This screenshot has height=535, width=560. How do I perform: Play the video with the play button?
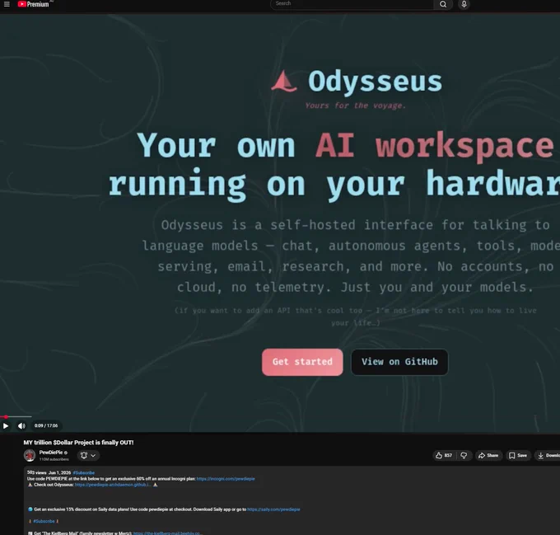6,425
